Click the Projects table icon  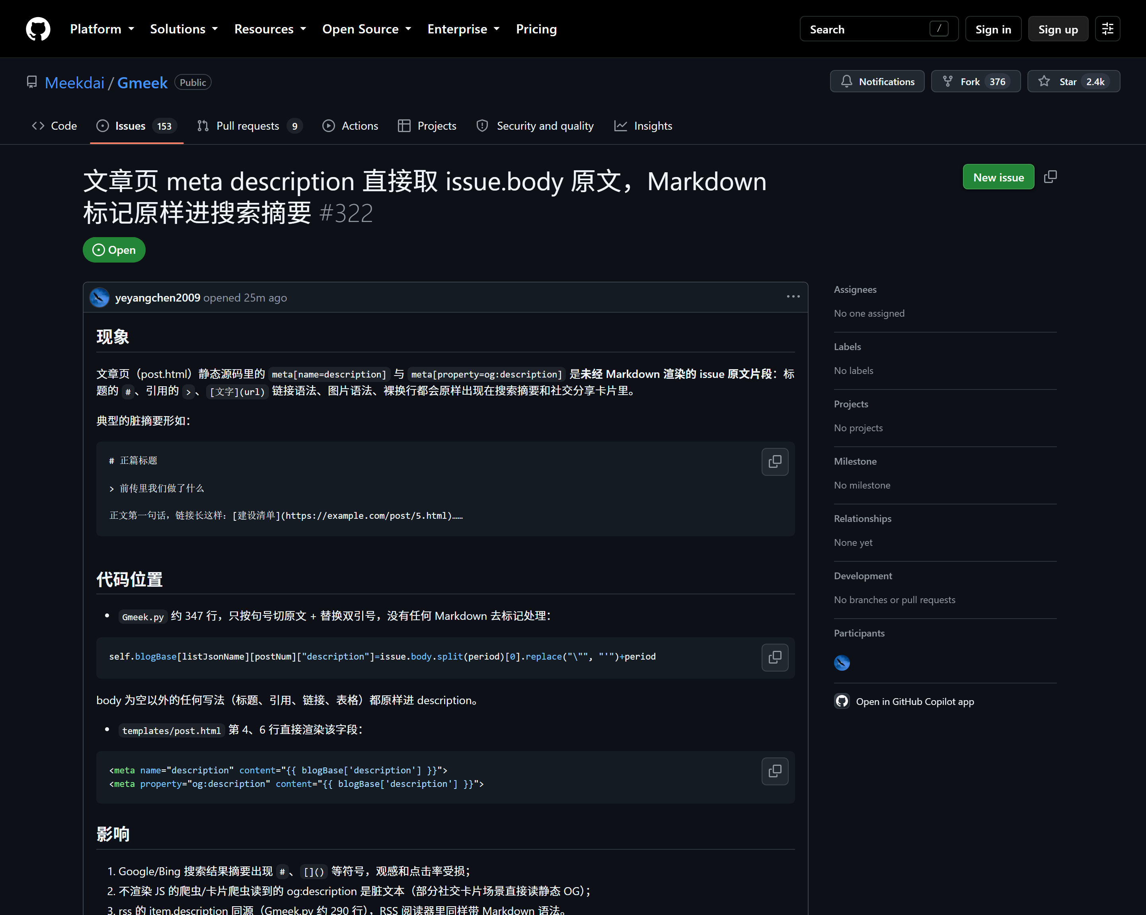[x=404, y=126]
